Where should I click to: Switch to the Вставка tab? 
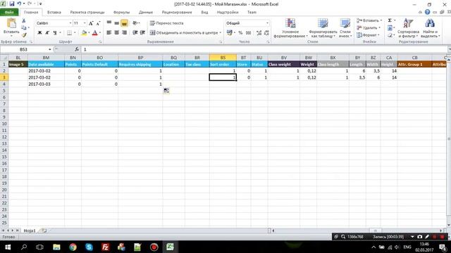54,13
